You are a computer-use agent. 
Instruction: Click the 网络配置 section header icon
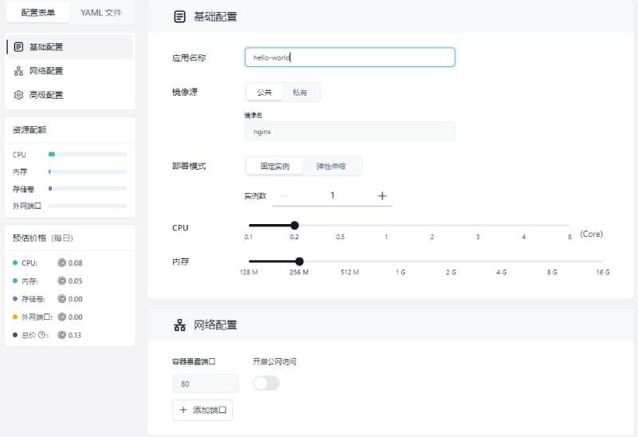click(x=179, y=325)
